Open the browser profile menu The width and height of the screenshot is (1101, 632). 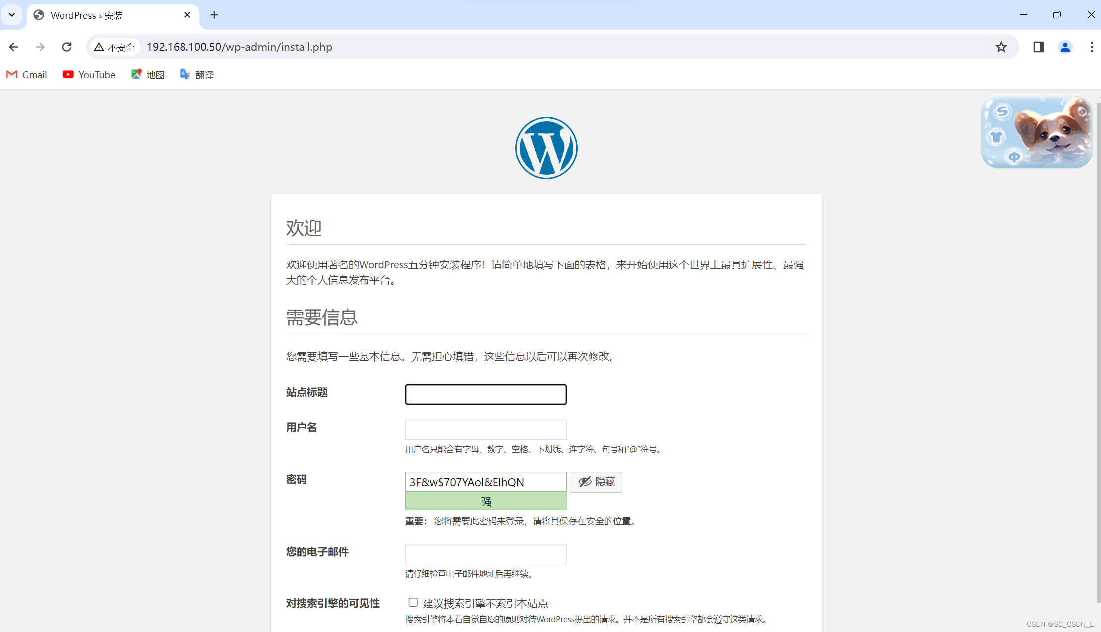click(1065, 47)
